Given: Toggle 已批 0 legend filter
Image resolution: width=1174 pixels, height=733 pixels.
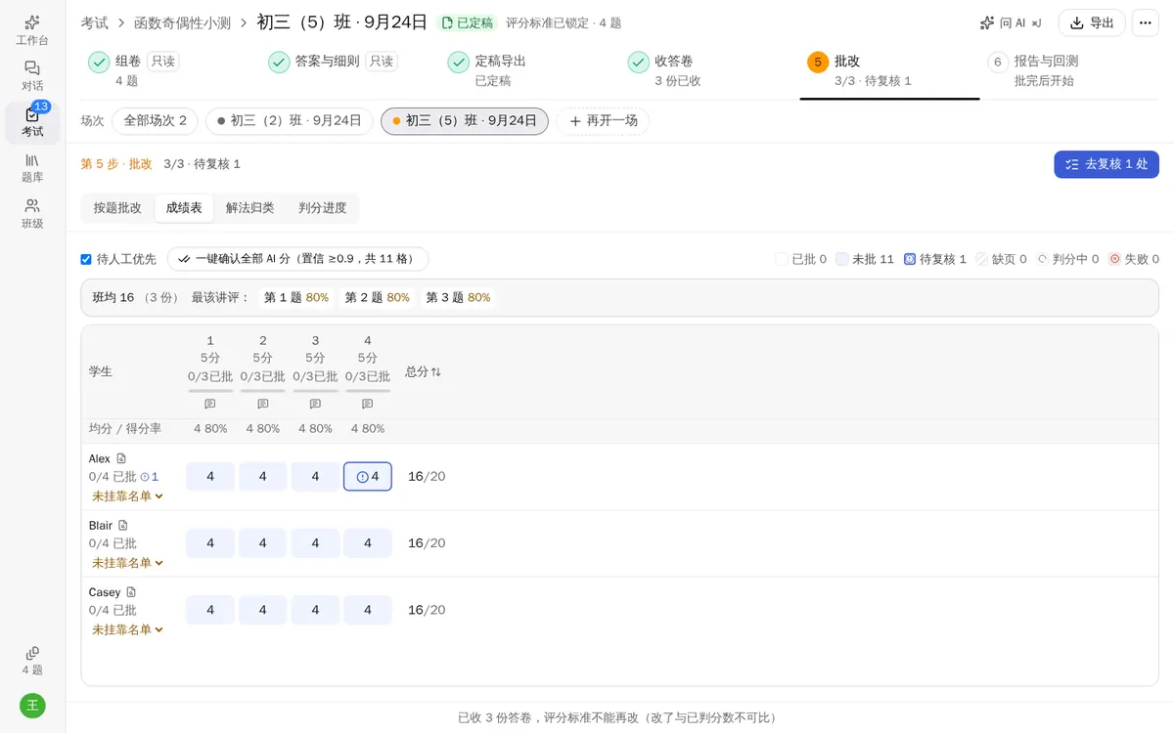Looking at the screenshot, I should (801, 259).
